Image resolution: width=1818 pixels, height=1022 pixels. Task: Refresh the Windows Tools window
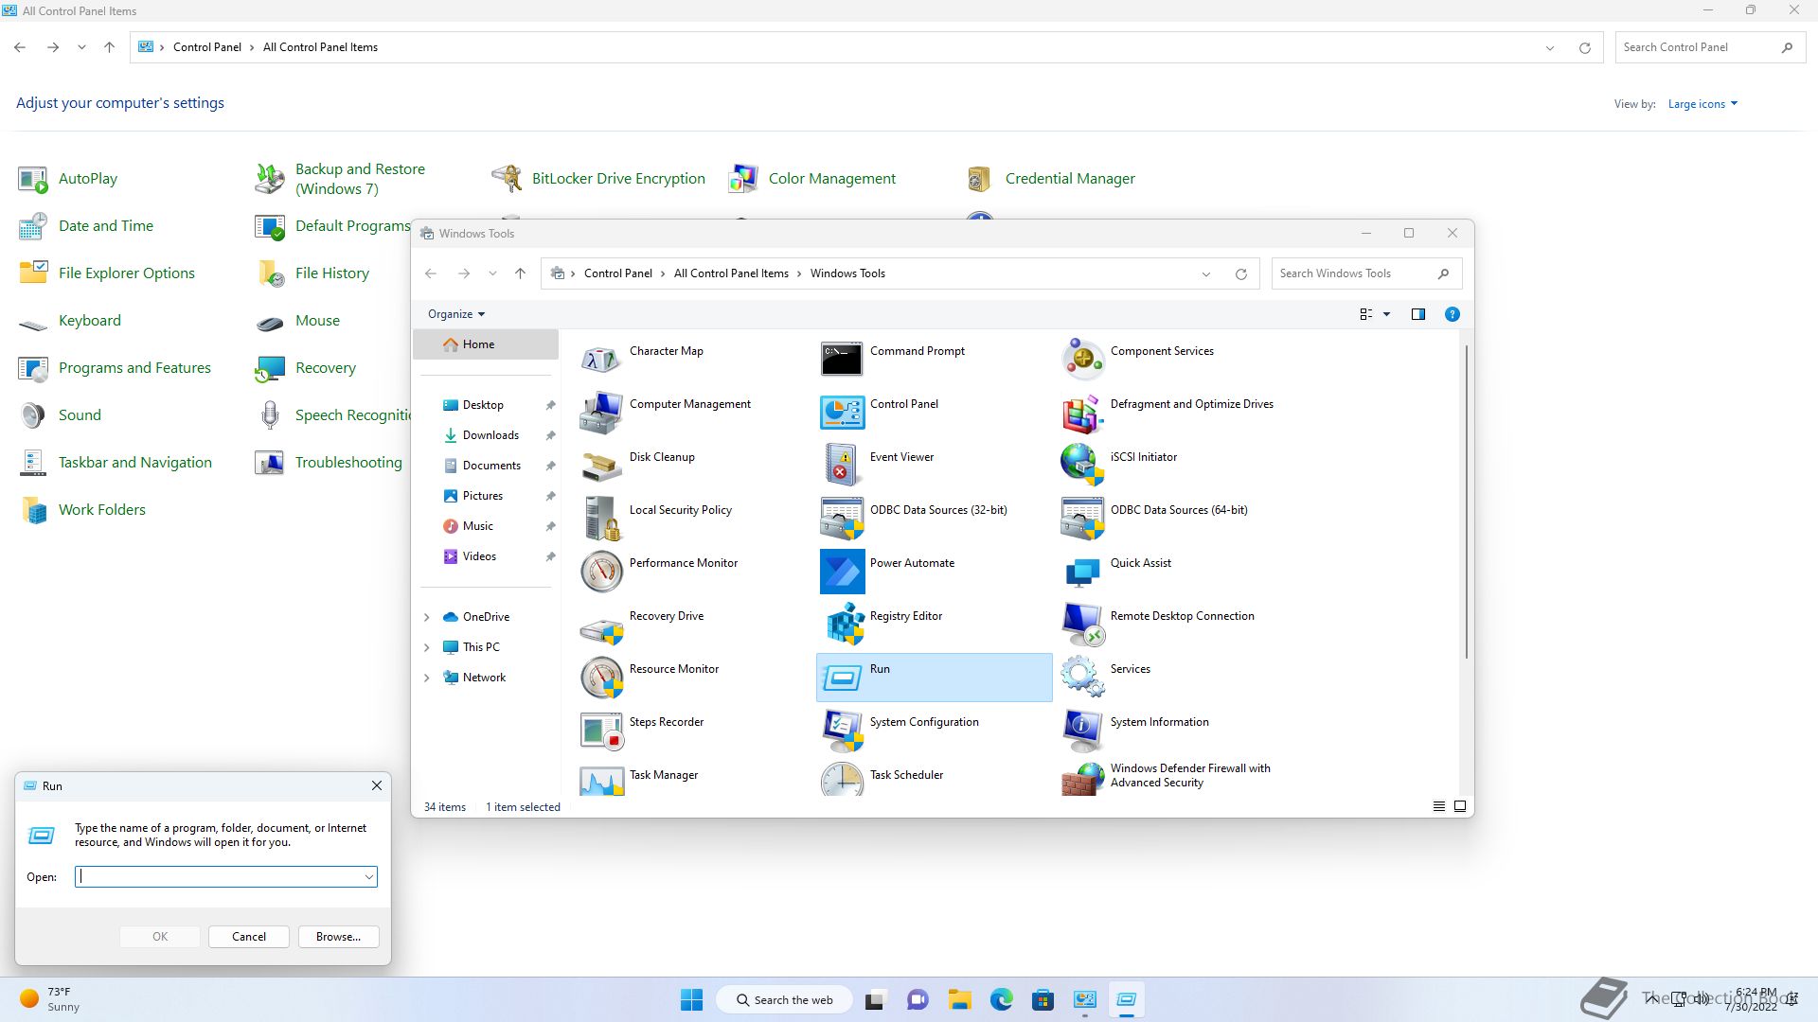tap(1241, 274)
